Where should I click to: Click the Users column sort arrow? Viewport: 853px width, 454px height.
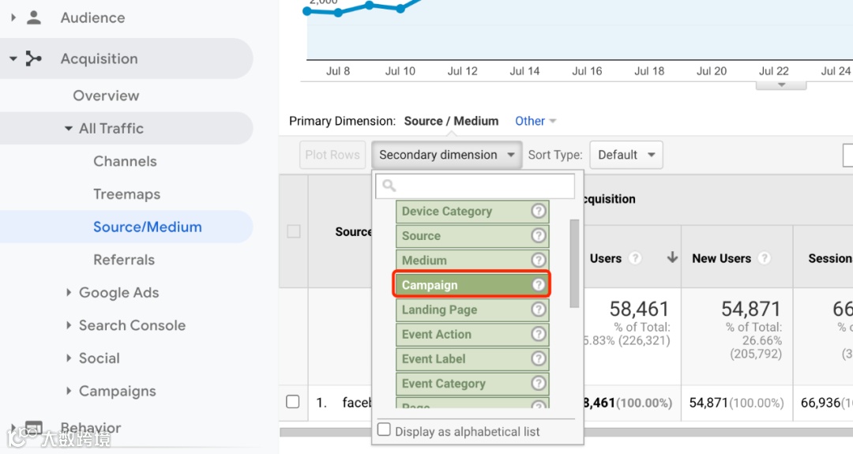pos(672,257)
